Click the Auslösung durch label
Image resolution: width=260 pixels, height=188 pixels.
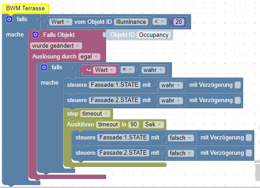click(54, 57)
